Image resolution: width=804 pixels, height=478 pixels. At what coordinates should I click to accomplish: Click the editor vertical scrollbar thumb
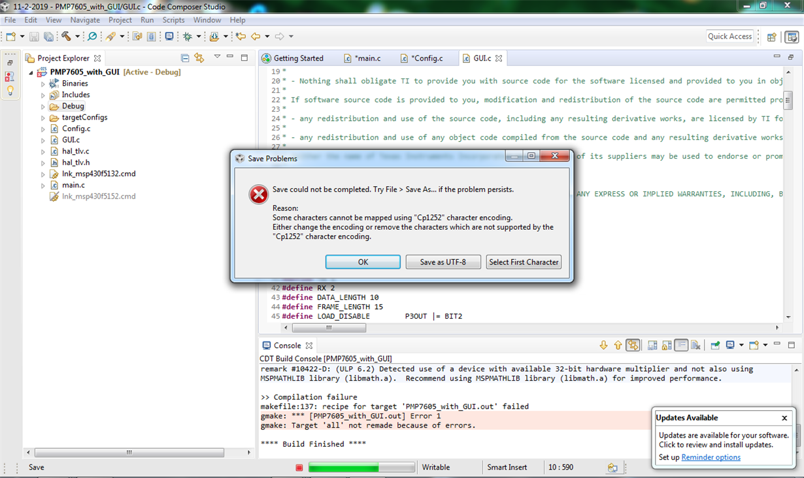[788, 101]
